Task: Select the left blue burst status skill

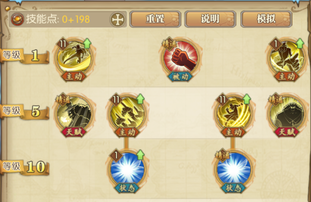Action: pos(127,169)
